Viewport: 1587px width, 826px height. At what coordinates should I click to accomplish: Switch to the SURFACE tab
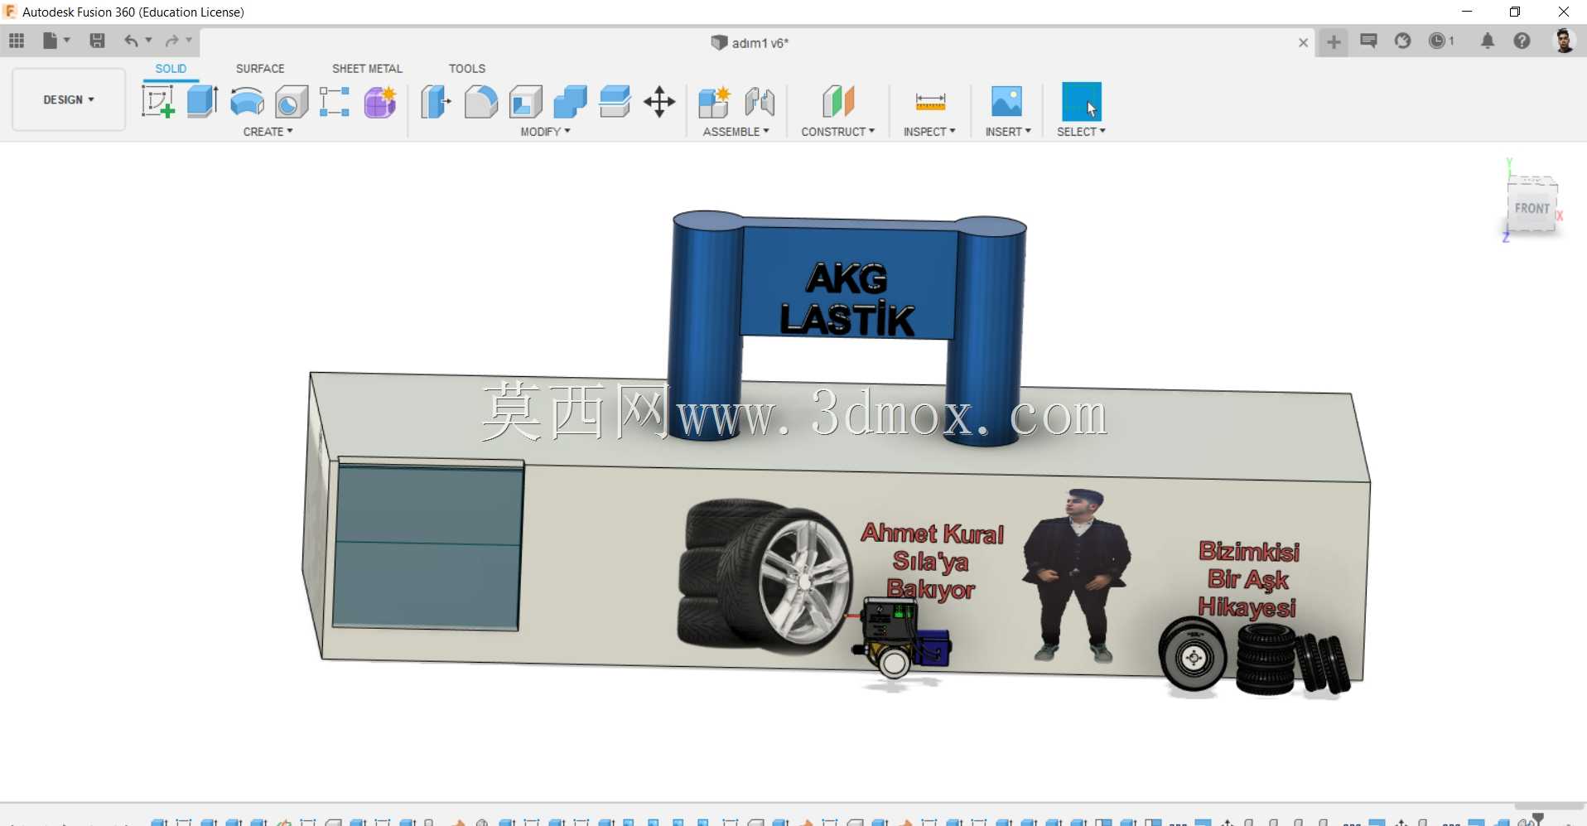tap(260, 69)
